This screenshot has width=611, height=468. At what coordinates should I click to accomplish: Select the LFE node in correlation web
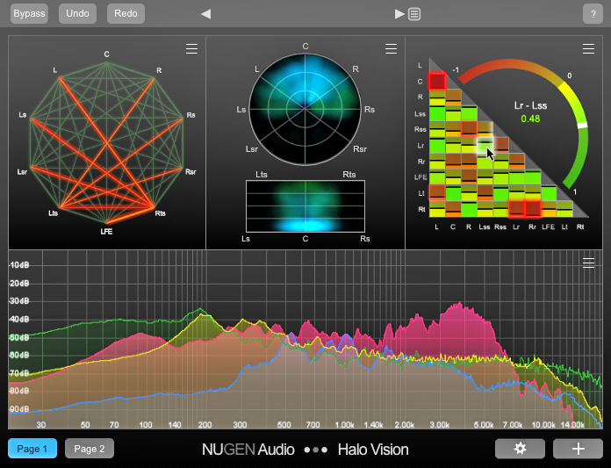pos(107,231)
